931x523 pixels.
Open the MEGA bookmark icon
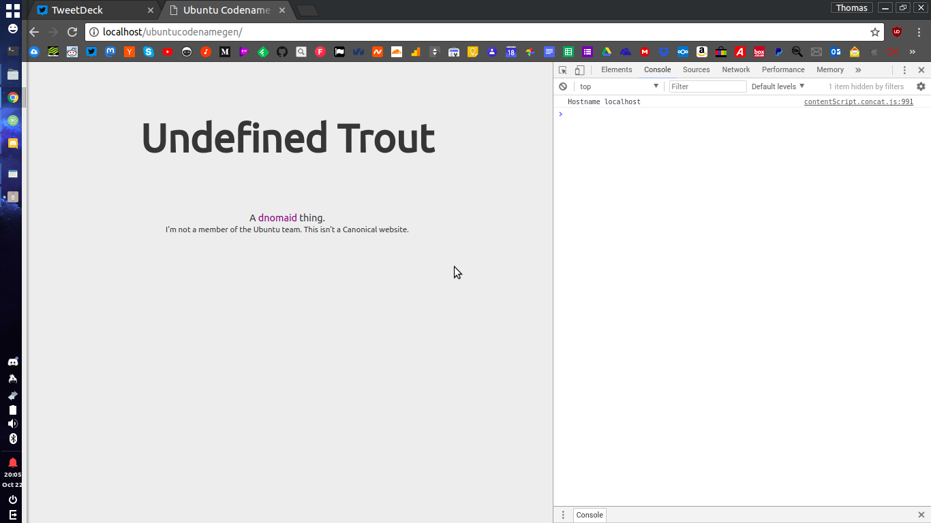[645, 52]
